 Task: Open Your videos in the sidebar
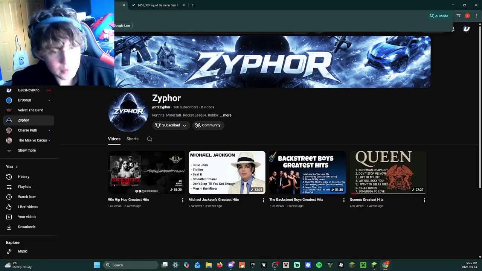[x=29, y=217]
